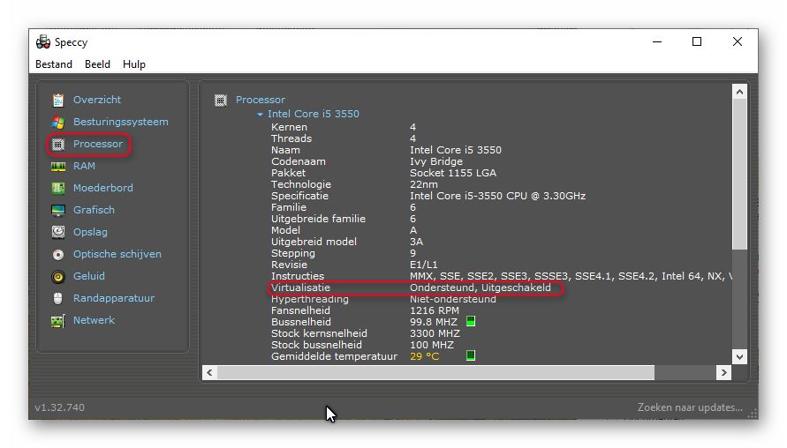Click the Grafisch monitor icon
Viewport: 787px width, 448px height.
[58, 210]
